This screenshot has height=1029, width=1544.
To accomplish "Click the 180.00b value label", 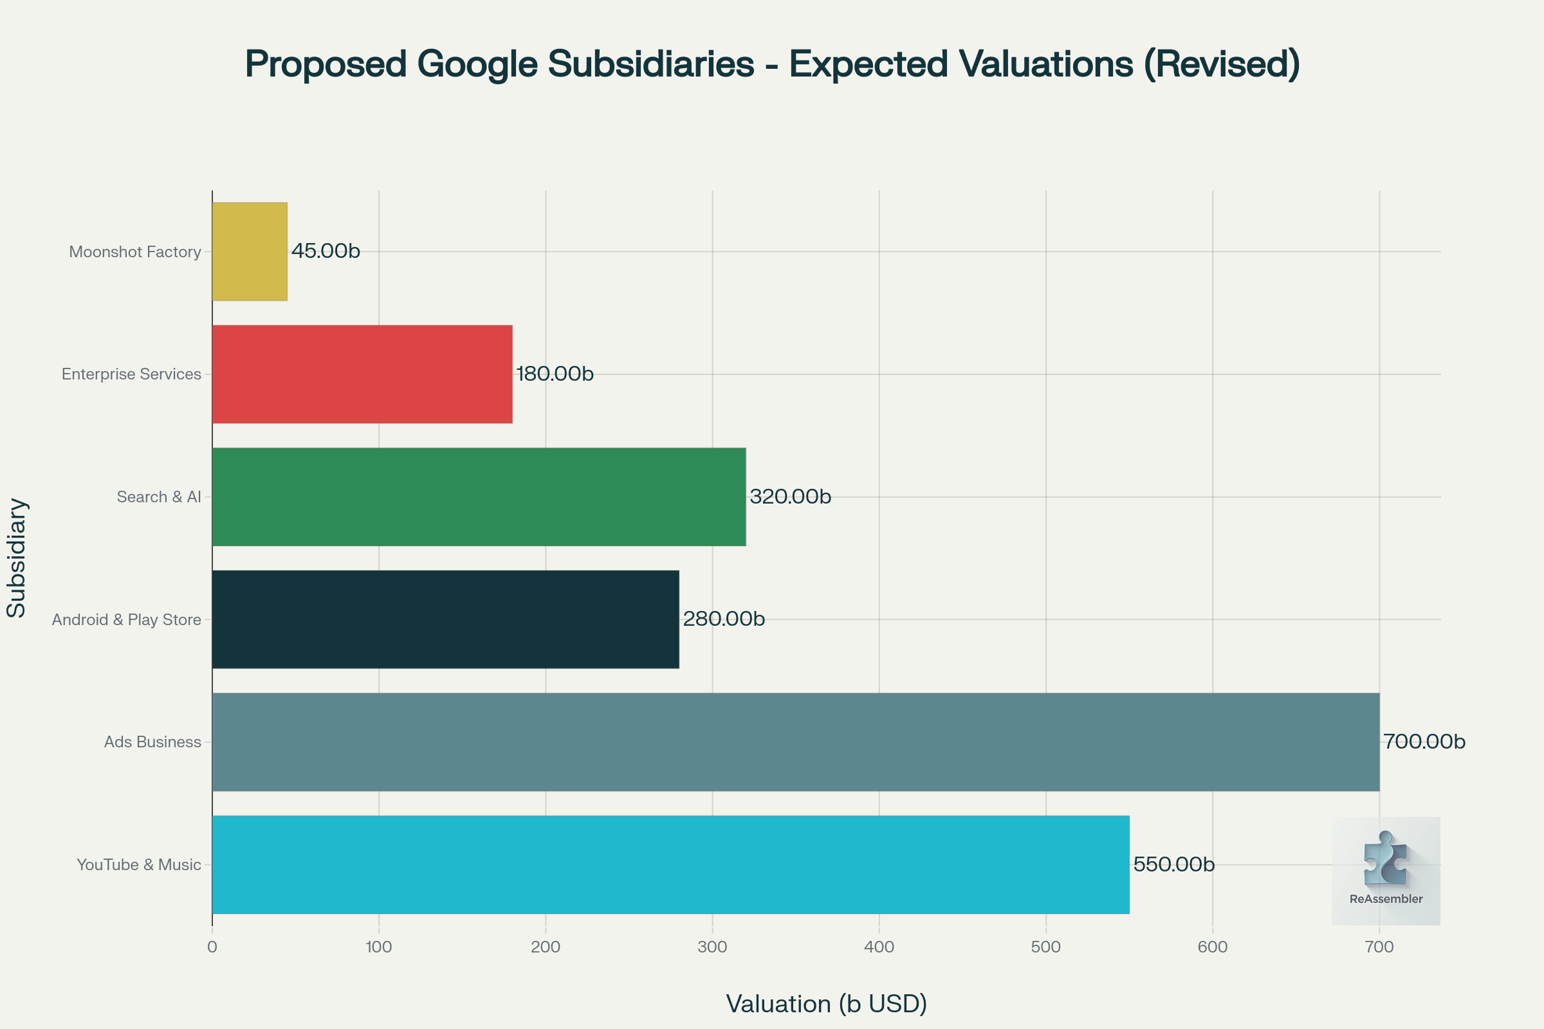I will pyautogui.click(x=555, y=374).
